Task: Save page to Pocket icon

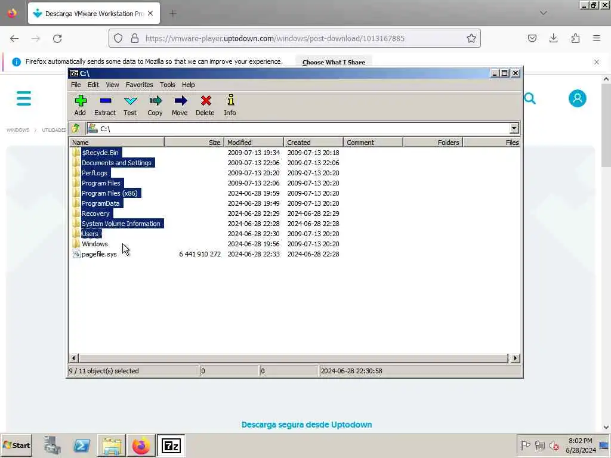Action: 532,38
